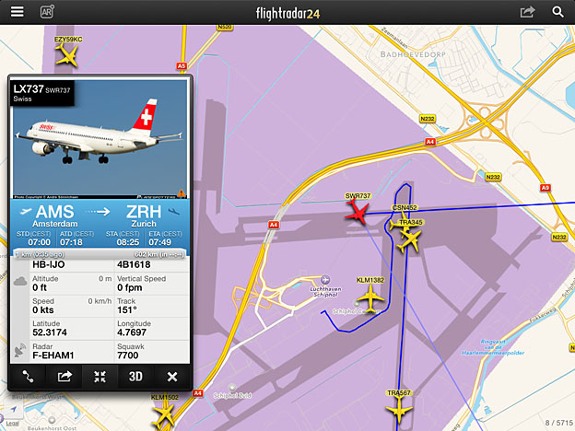Show flight route icon in panel toolbar

[x=28, y=377]
